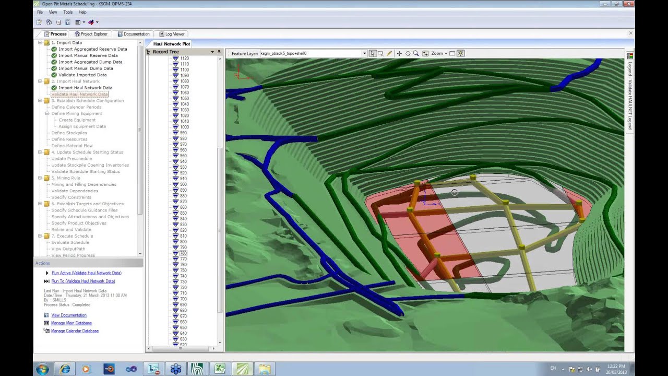The height and width of the screenshot is (376, 668).
Task: Collapse the Define Mining Equipment node
Action: pyautogui.click(x=46, y=113)
